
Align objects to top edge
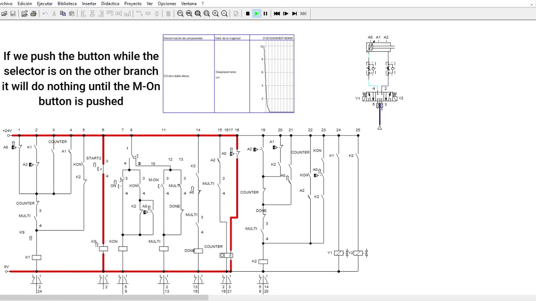pyautogui.click(x=110, y=14)
